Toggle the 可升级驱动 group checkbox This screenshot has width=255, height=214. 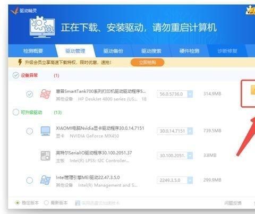pos(16,112)
